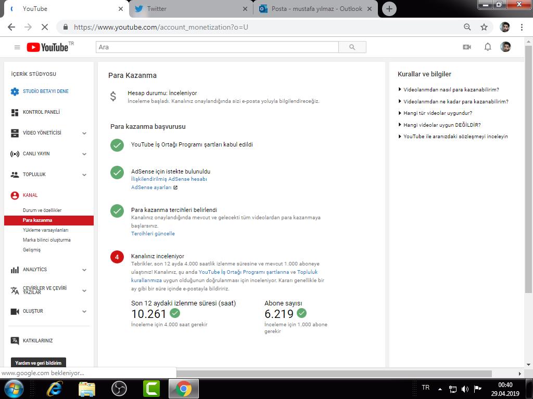Expand 'Videolarımdan ne kadar para kazanabilirim?'
This screenshot has width=533, height=399.
click(453, 101)
